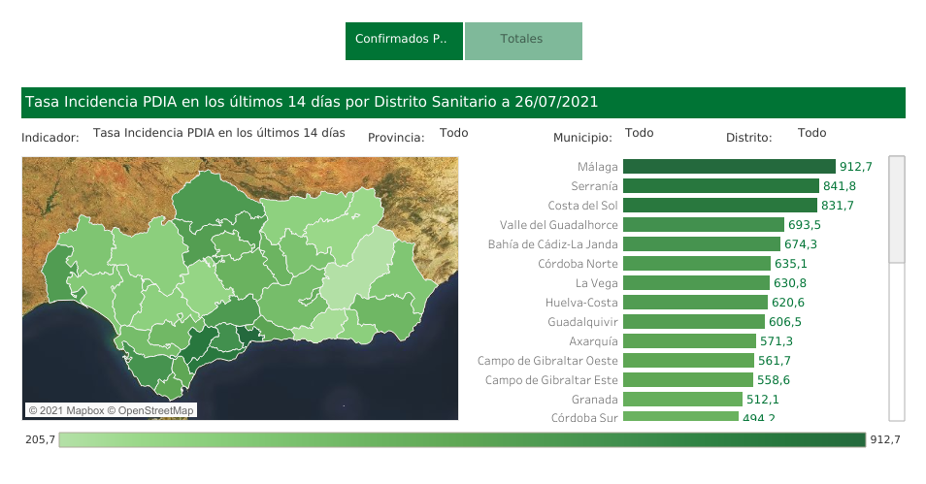The width and height of the screenshot is (926, 484).
Task: Click the Serranía district label
Action: click(x=594, y=186)
